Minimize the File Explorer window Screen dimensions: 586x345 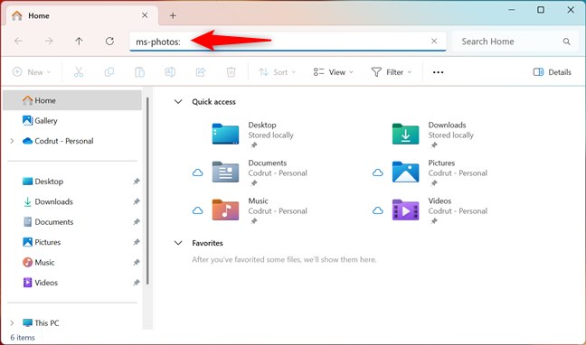pos(511,10)
